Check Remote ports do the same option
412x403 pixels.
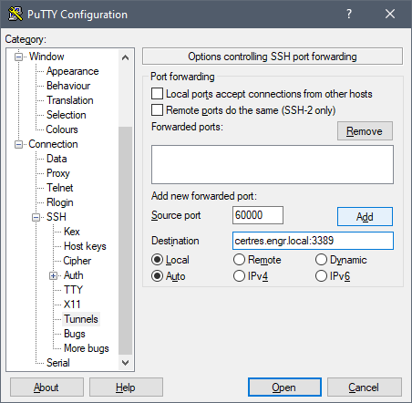(x=157, y=109)
